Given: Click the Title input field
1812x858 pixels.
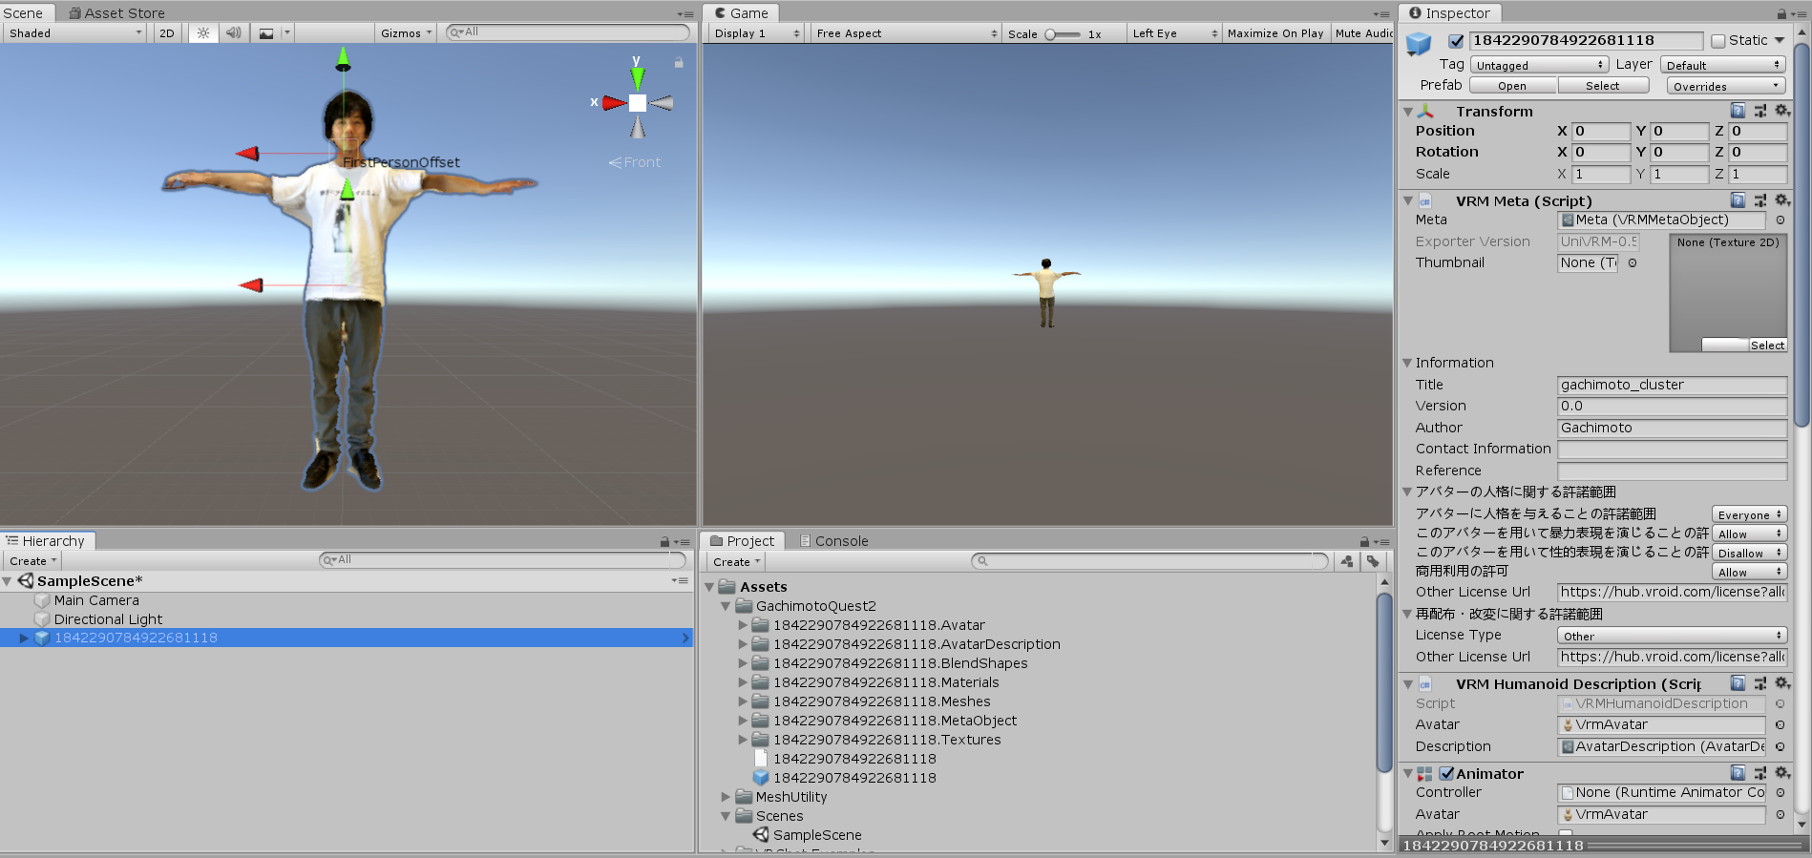Looking at the screenshot, I should 1672,386.
